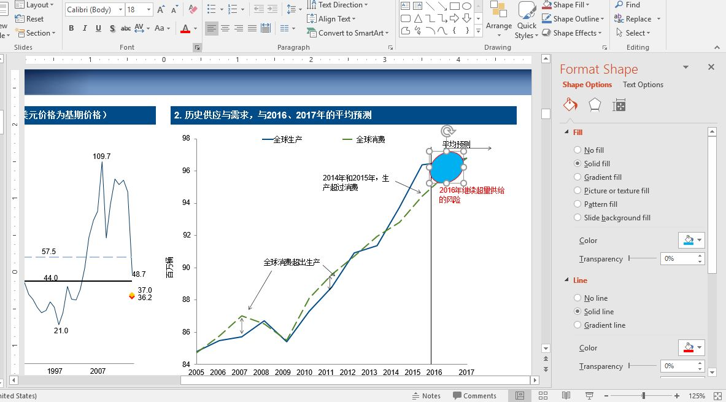Select the Triangle shape in gallery
Image resolution: width=726 pixels, height=402 pixels.
point(418,18)
